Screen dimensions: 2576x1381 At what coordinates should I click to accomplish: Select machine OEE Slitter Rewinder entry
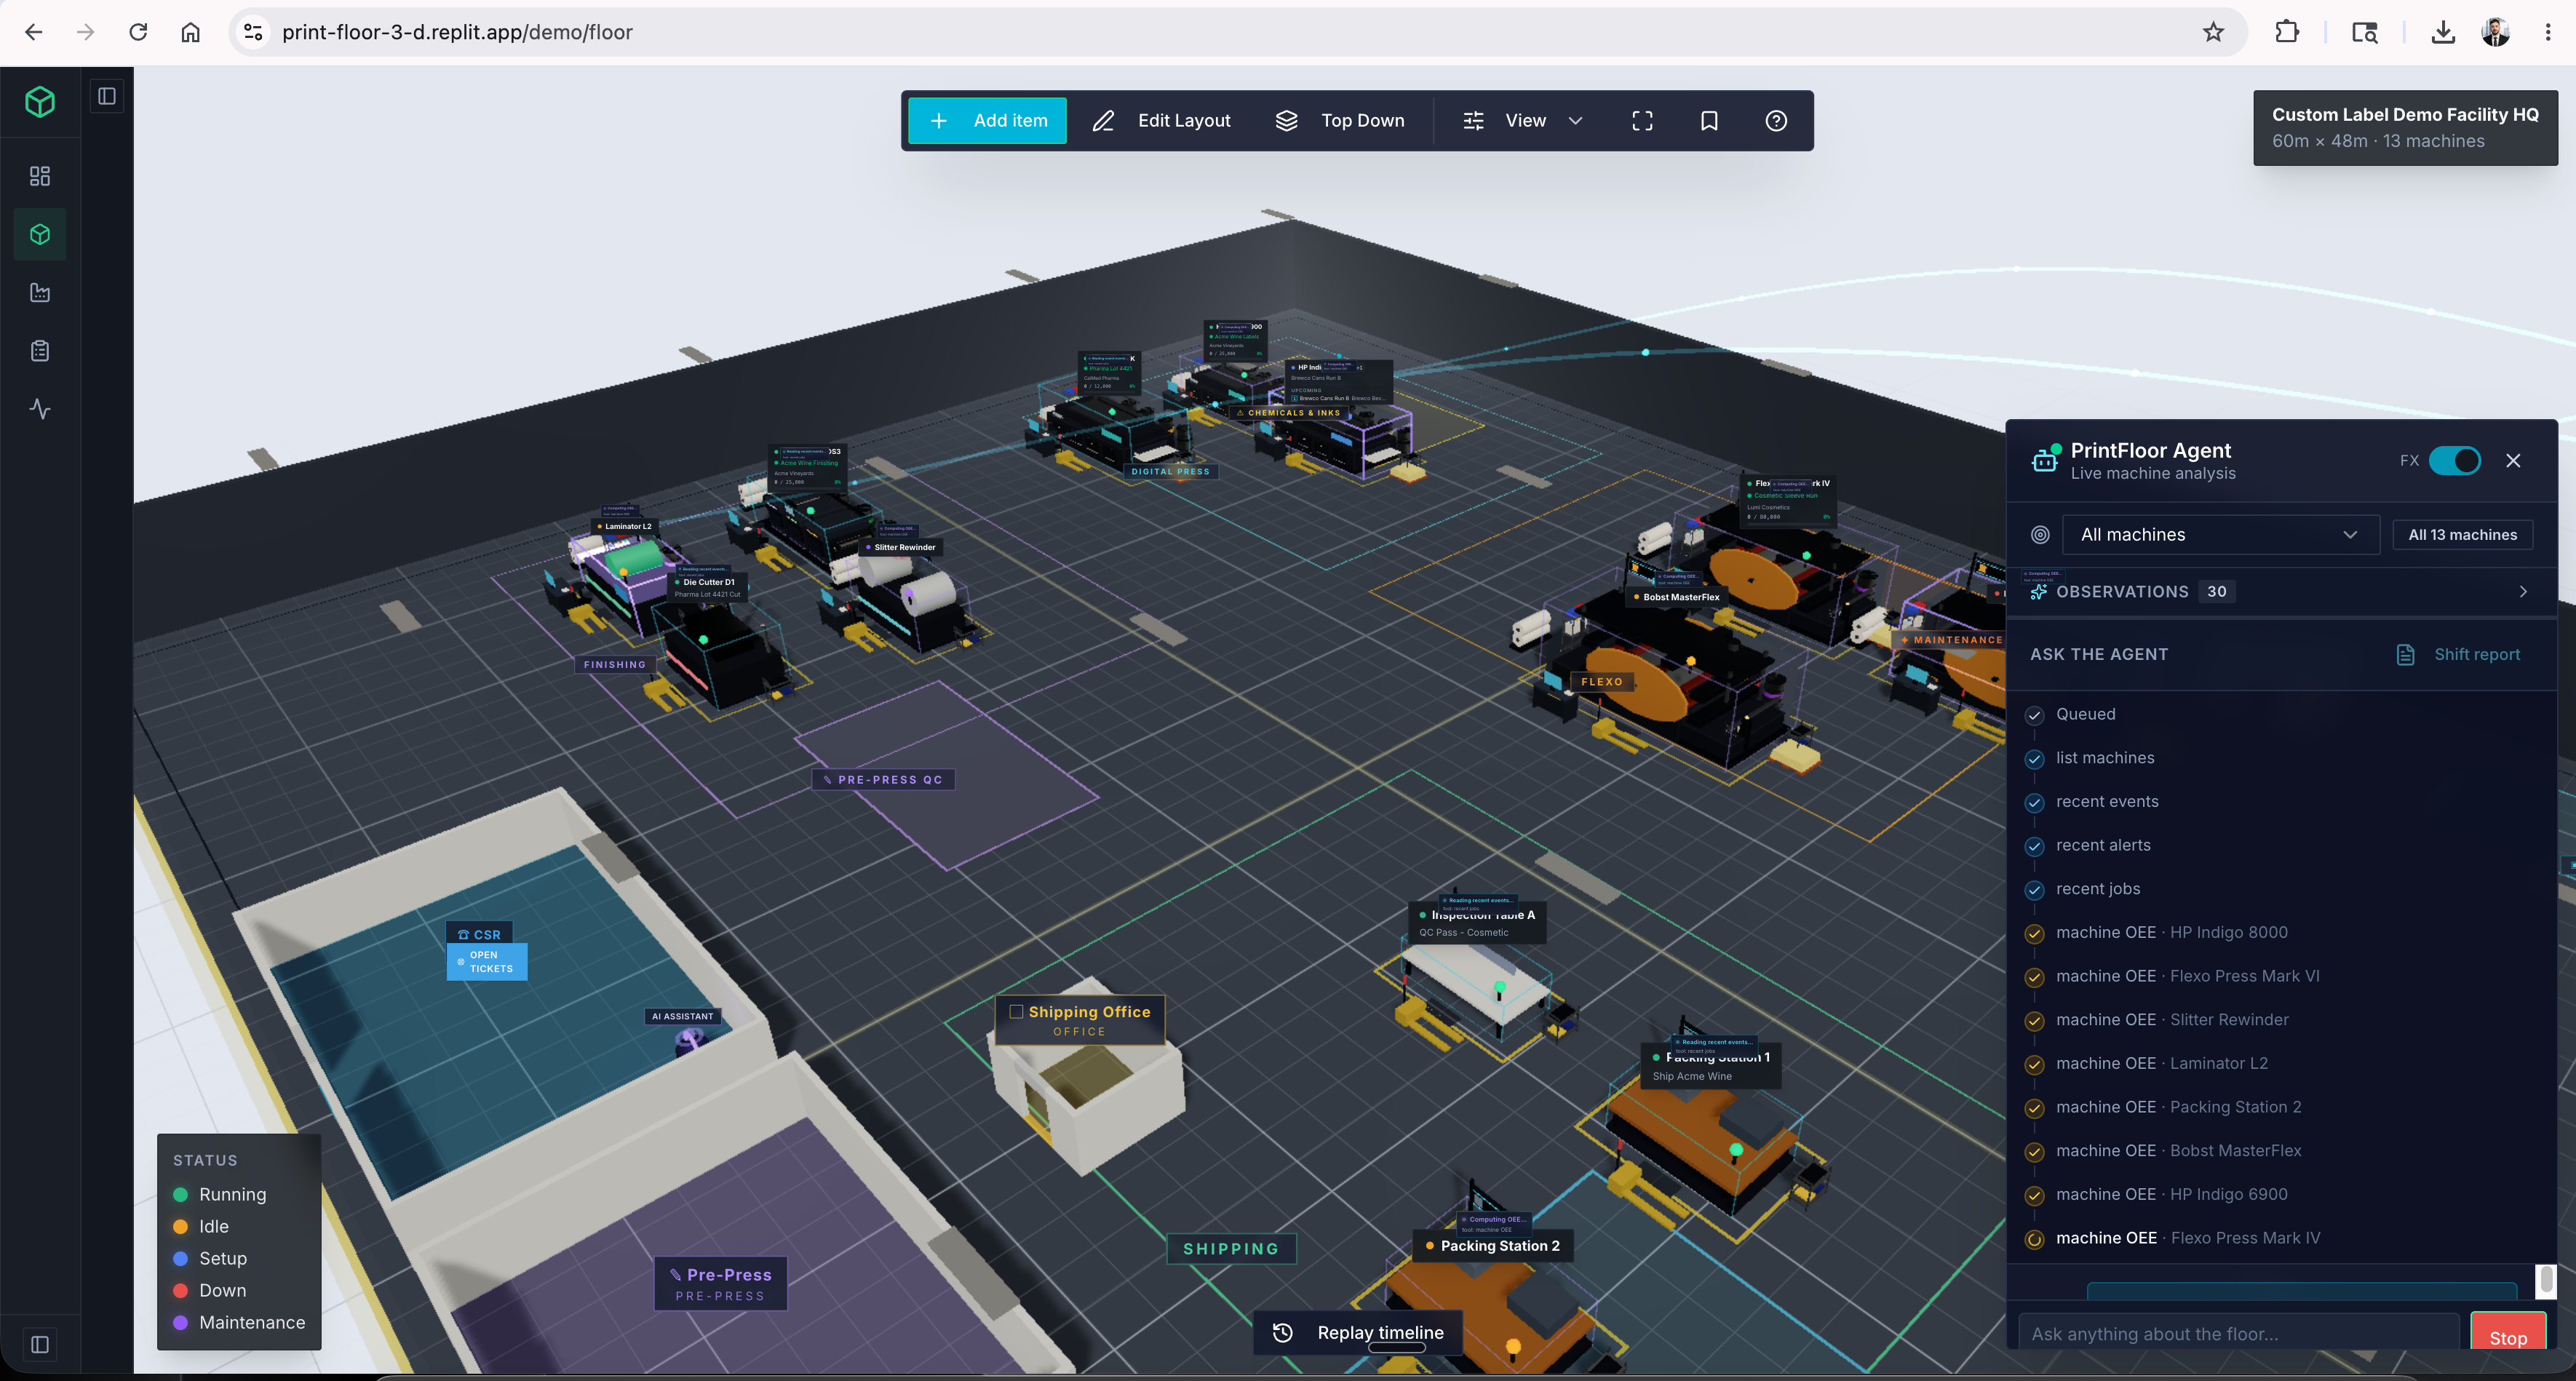[x=2172, y=1020]
